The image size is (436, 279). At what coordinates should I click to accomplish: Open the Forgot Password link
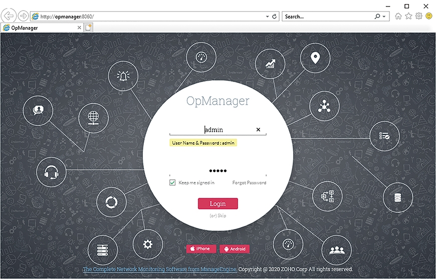coord(249,182)
